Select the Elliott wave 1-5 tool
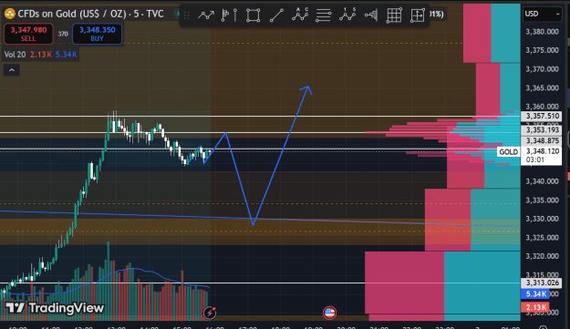The height and width of the screenshot is (329, 570). (x=347, y=15)
